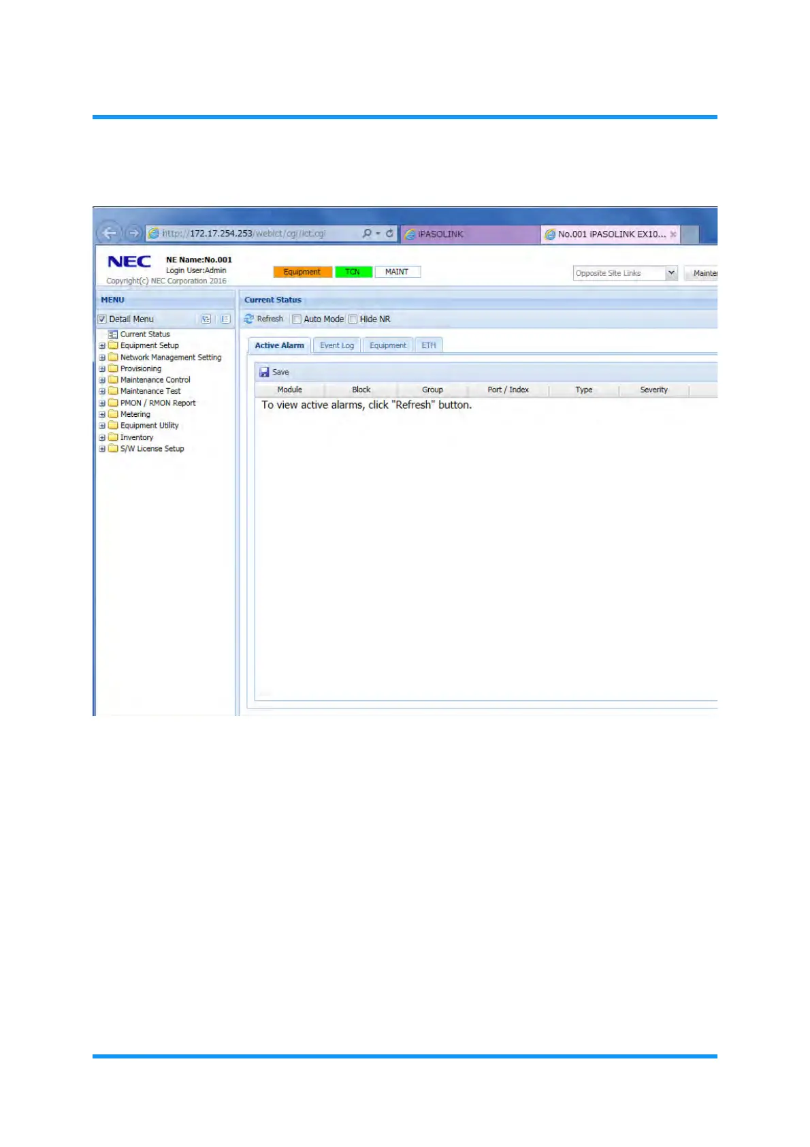Click the browser Forward arrow button

133,233
